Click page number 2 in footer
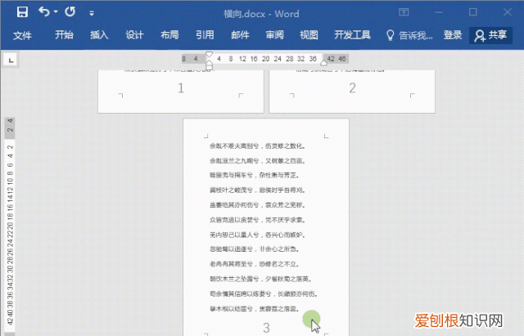524x336 pixels. point(352,88)
